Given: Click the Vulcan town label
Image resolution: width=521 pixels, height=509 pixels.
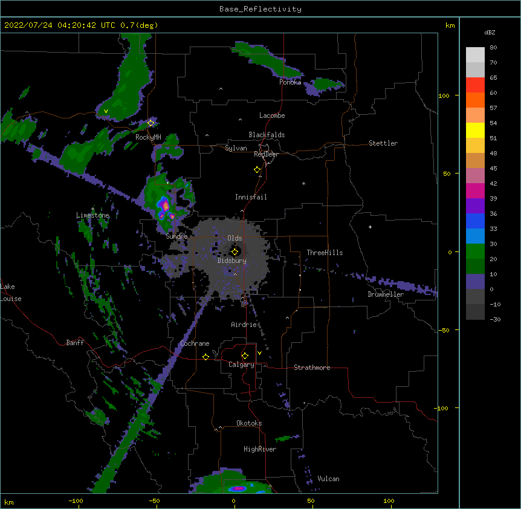Looking at the screenshot, I should point(328,479).
